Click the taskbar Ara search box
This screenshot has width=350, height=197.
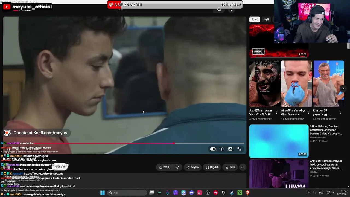[127, 193]
